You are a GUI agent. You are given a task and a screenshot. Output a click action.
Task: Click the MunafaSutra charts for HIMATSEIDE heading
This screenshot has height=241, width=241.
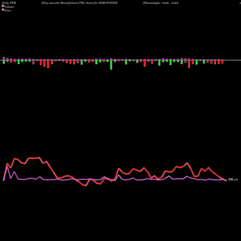pos(80,3)
